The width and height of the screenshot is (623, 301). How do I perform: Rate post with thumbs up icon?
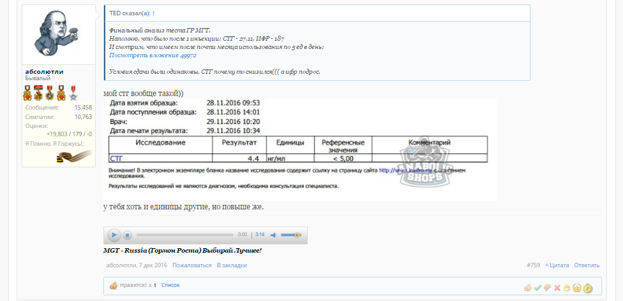(x=527, y=288)
